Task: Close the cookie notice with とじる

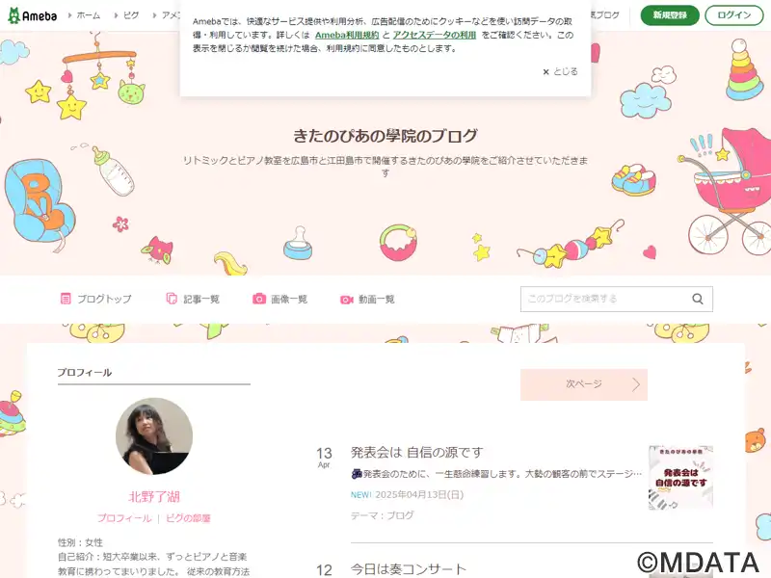Action: click(x=560, y=71)
